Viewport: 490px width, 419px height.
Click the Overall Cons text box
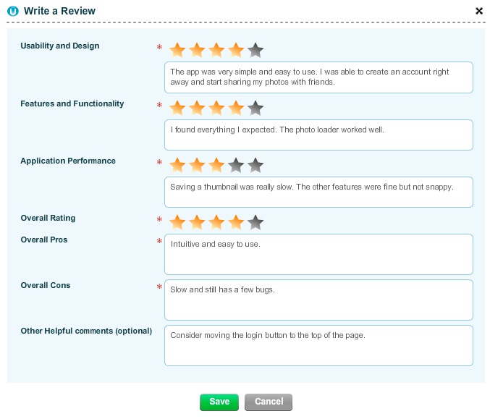coord(318,300)
